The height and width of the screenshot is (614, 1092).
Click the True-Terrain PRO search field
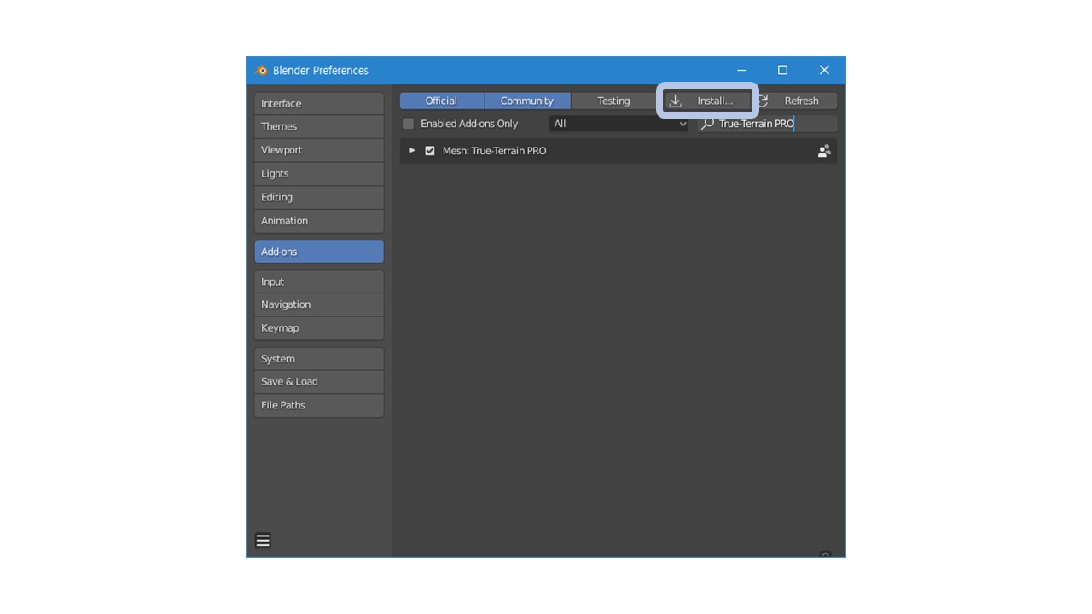(x=767, y=124)
